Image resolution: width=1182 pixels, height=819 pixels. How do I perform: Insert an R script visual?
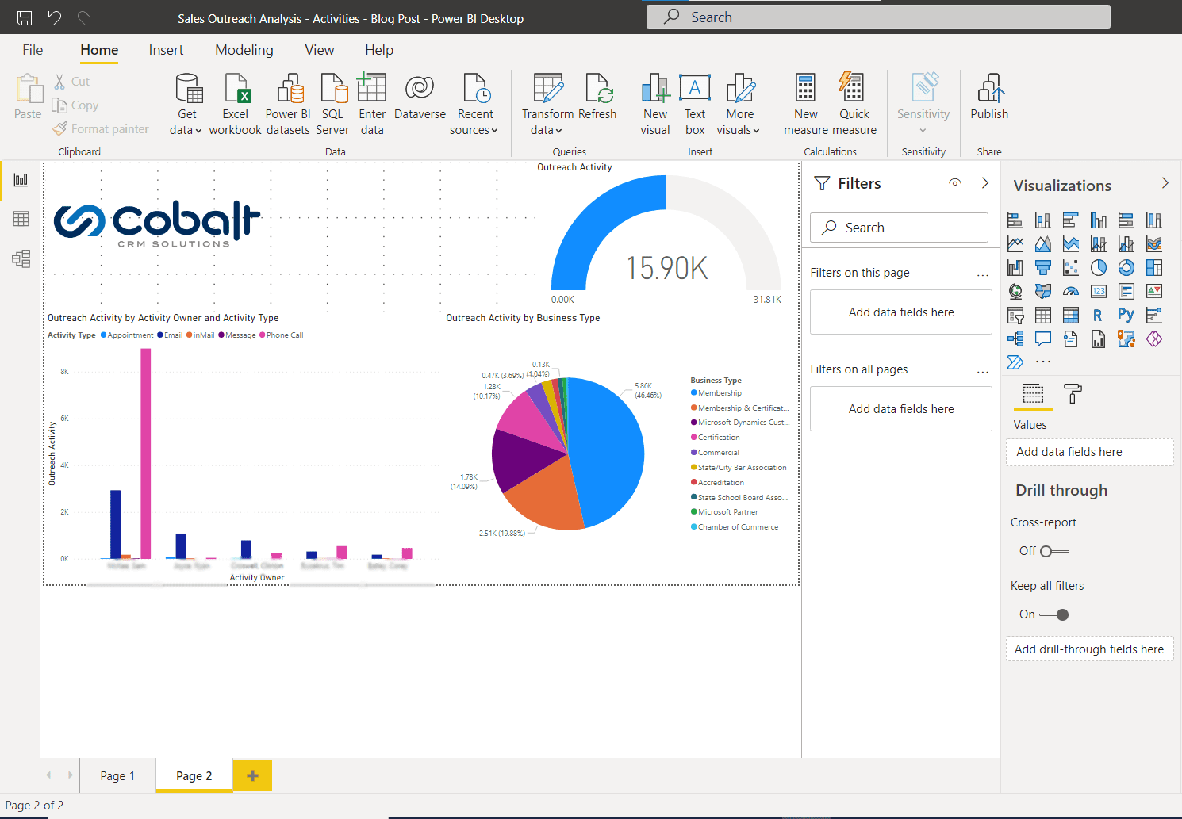tap(1098, 315)
